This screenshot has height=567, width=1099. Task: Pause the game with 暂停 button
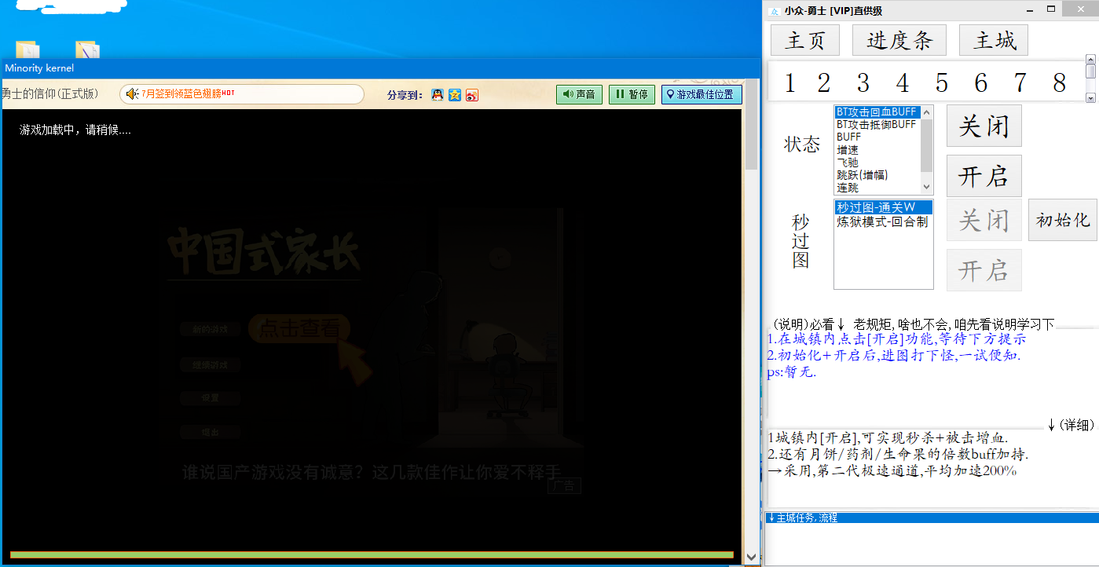click(x=632, y=94)
